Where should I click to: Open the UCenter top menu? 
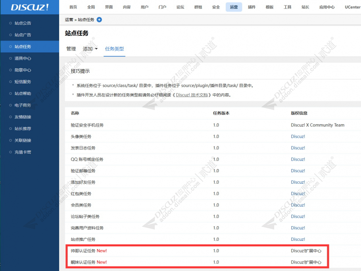353,7
